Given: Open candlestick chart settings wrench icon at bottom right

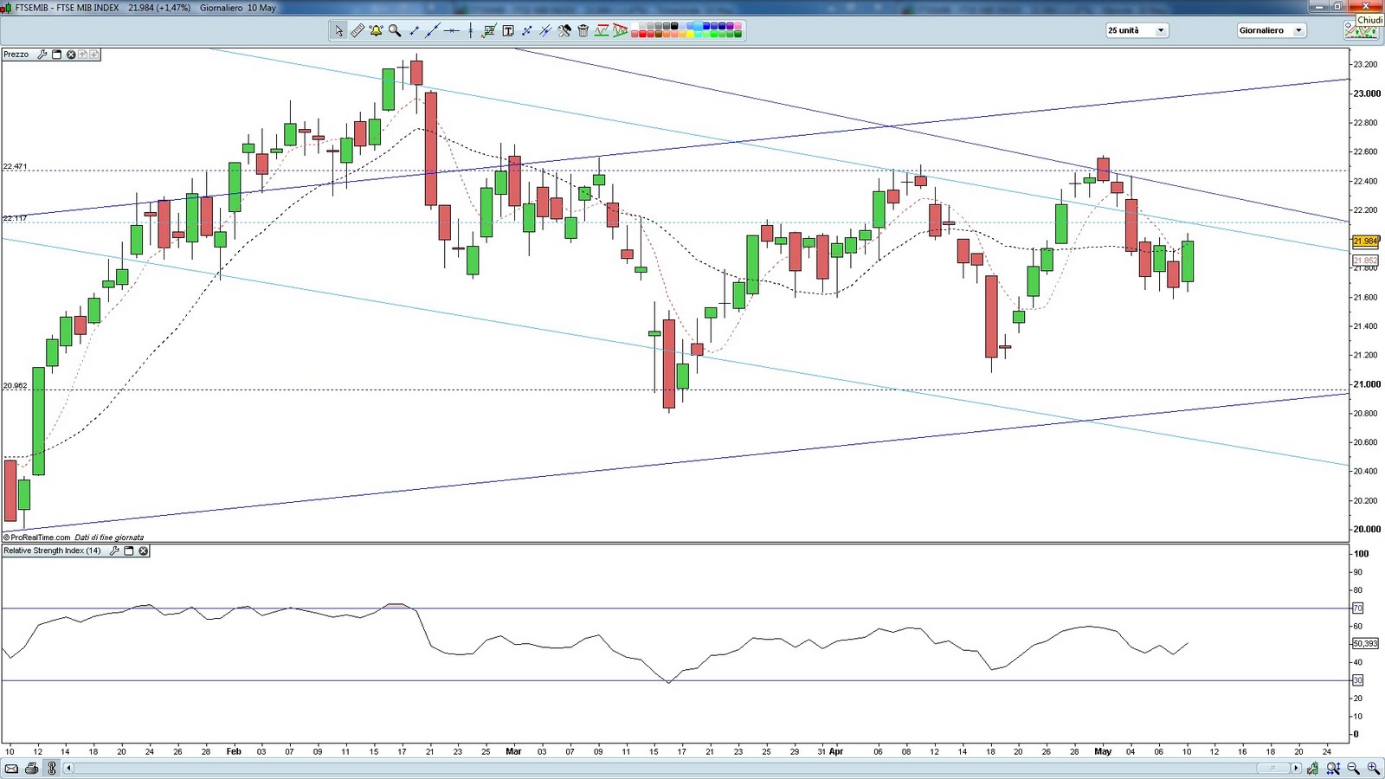Looking at the screenshot, I should tap(1313, 768).
